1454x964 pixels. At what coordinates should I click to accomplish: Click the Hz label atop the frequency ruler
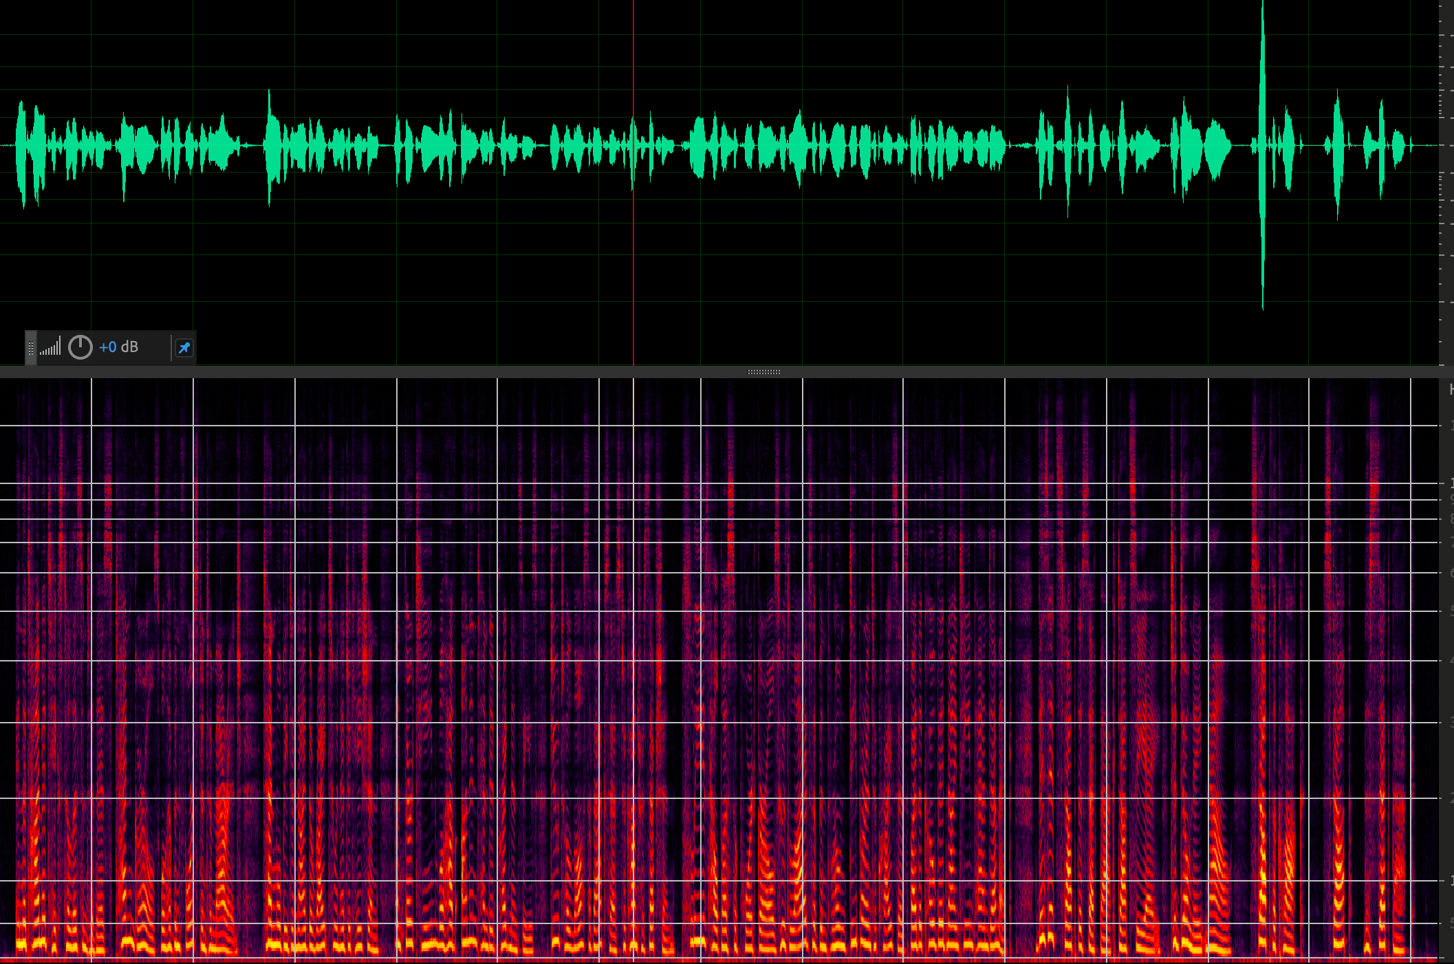(x=1451, y=390)
